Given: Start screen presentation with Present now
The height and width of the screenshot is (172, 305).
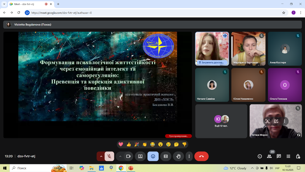Looking at the screenshot, I should pyautogui.click(x=140, y=156).
